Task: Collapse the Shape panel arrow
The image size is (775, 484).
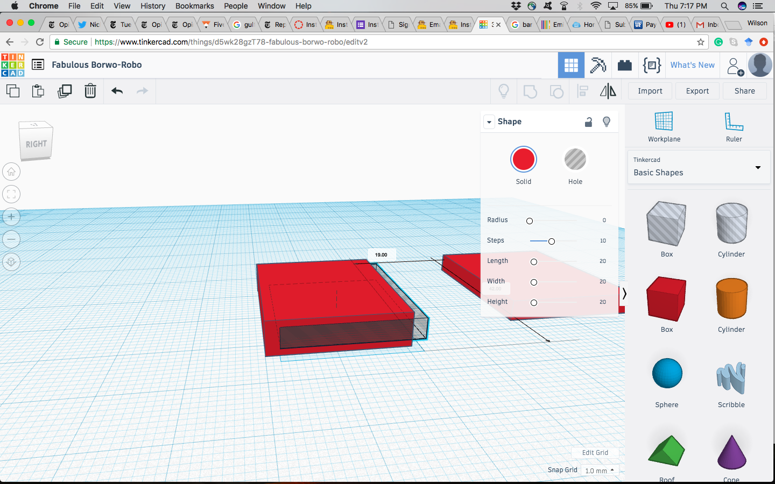Action: point(489,122)
